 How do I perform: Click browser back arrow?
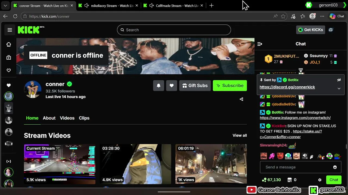point(5,16)
